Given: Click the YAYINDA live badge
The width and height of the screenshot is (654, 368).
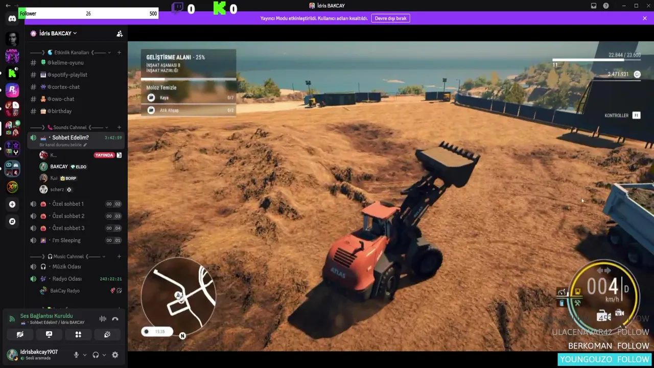Looking at the screenshot, I should click(x=104, y=155).
